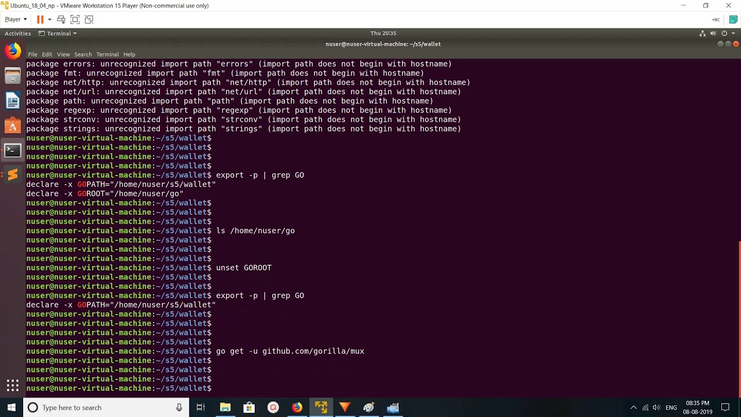741x417 pixels.
Task: Minimize the Ubuntu terminal window
Action: click(x=721, y=44)
